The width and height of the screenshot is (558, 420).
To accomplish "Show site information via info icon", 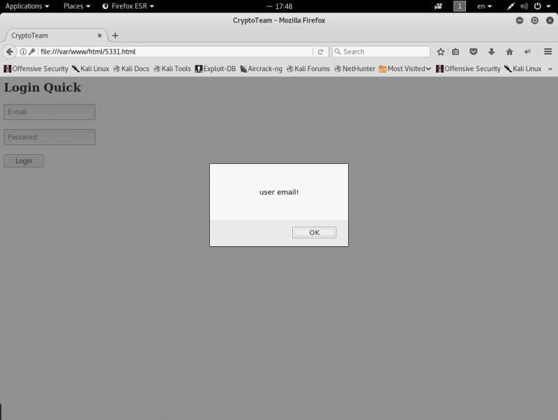I will pyautogui.click(x=23, y=52).
